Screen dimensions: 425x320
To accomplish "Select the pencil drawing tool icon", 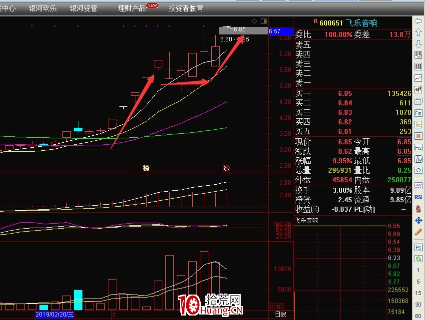I will point(419,232).
